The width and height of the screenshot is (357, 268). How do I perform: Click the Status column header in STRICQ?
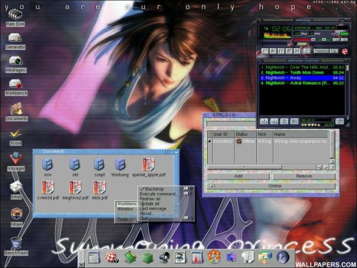coord(245,134)
